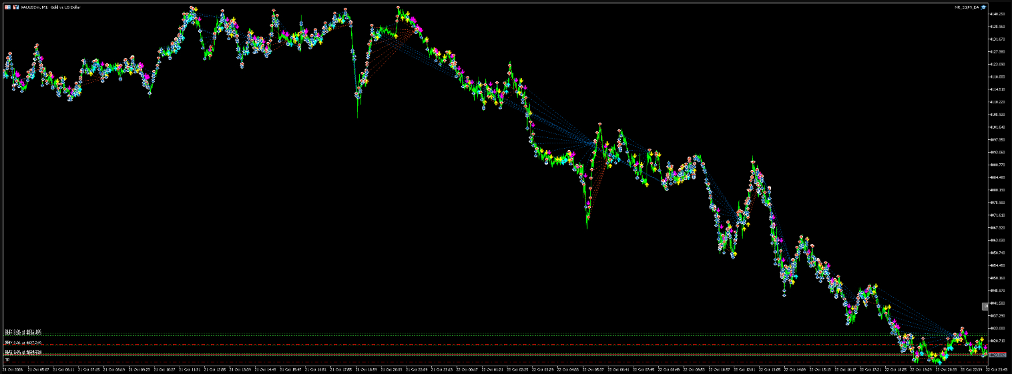Image resolution: width=1012 pixels, height=374 pixels.
Task: Click the 21 Oct 13:39 time label
Action: click(241, 369)
